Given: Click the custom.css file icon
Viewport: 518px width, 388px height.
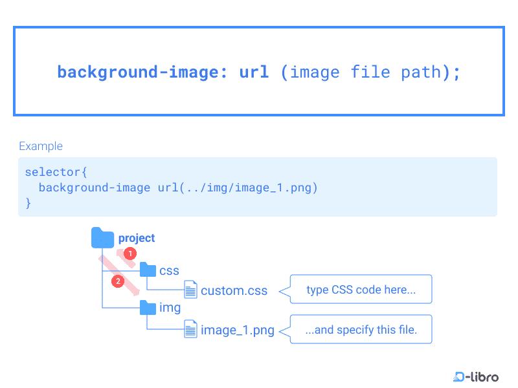Looking at the screenshot, I should (x=190, y=290).
